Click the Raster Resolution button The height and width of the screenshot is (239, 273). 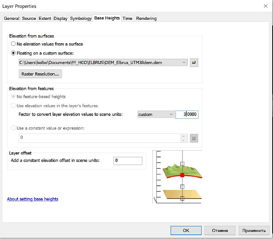40,74
